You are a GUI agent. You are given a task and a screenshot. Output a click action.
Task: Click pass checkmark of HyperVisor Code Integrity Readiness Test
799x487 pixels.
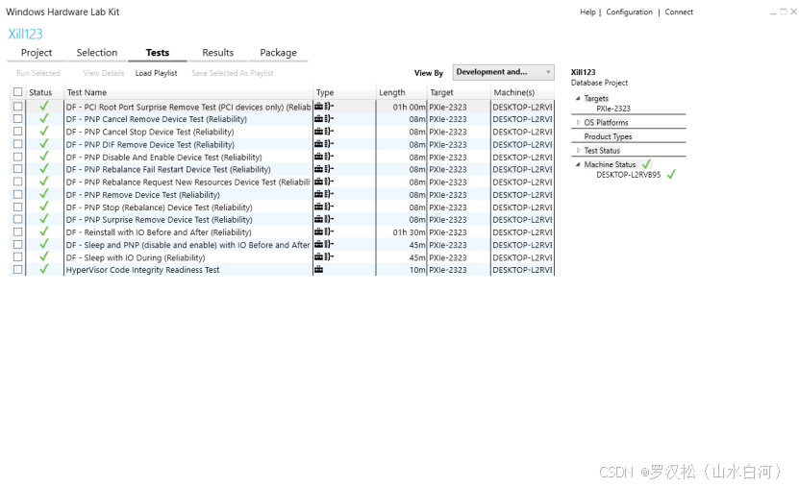point(44,269)
